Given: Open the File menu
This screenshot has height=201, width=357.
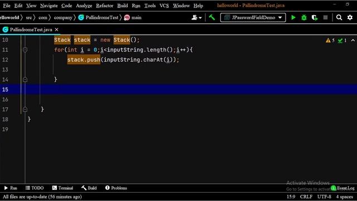Looking at the screenshot, I should [7, 6].
